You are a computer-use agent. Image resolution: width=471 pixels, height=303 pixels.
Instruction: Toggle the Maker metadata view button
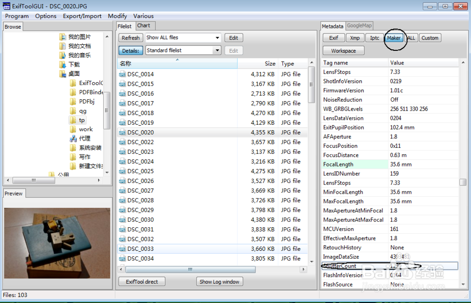click(394, 38)
